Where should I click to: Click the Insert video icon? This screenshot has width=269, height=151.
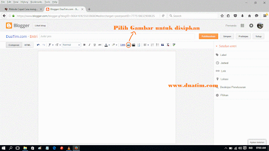pos(134,45)
